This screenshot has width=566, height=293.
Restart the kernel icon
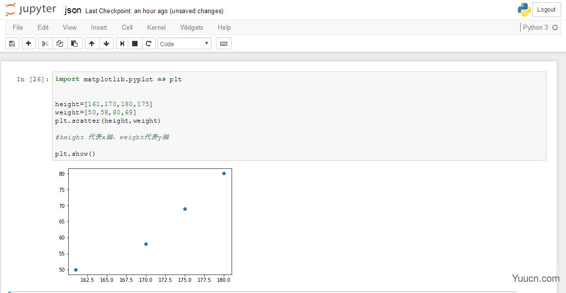click(x=149, y=43)
